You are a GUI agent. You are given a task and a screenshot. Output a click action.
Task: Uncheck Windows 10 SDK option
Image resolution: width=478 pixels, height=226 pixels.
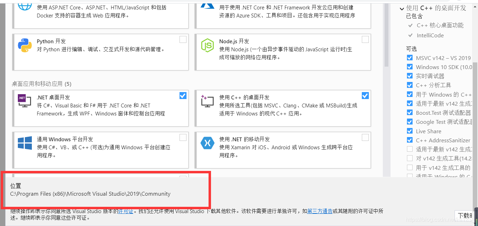point(410,67)
